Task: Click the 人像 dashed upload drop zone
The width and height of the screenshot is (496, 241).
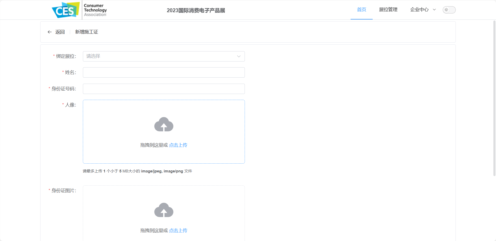Action: 164,132
